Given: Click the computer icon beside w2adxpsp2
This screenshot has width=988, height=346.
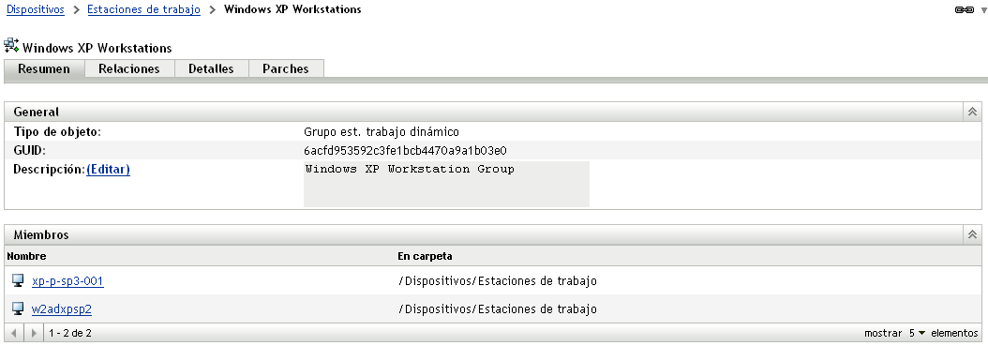Looking at the screenshot, I should [x=18, y=308].
